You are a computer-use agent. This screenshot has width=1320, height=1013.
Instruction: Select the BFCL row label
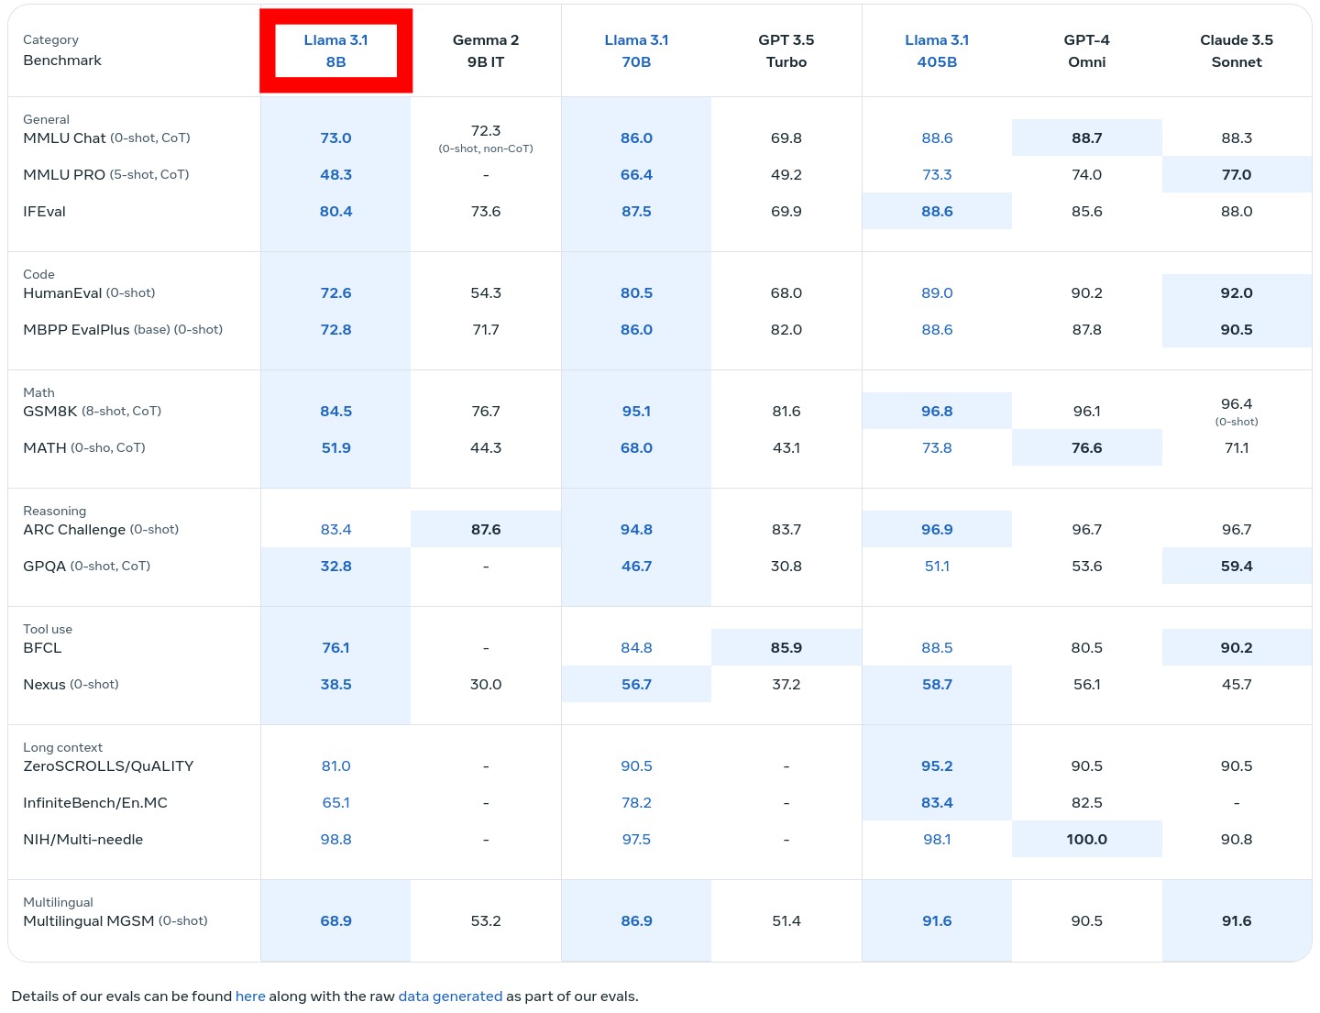42,647
